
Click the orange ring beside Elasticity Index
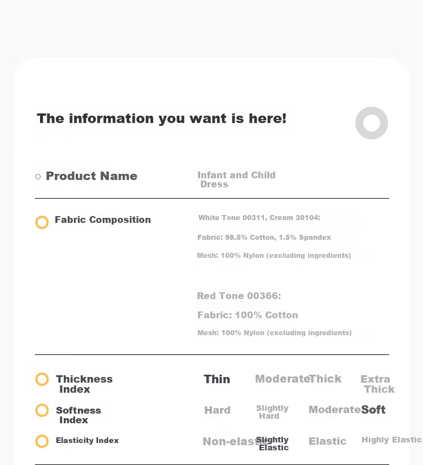click(42, 441)
